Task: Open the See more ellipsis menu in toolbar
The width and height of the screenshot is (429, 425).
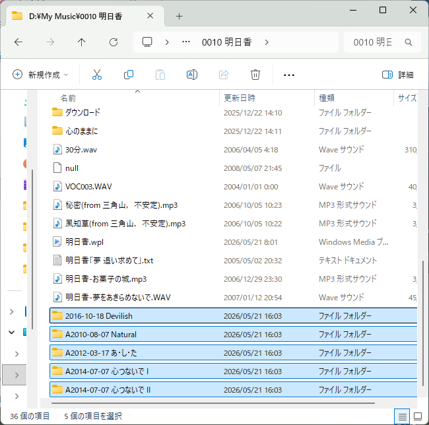Action: [289, 75]
